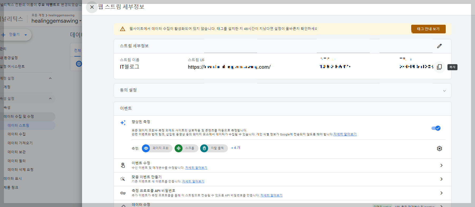
Task: Open 설정 어시스턴트 in the sidebar
Action: [12, 67]
